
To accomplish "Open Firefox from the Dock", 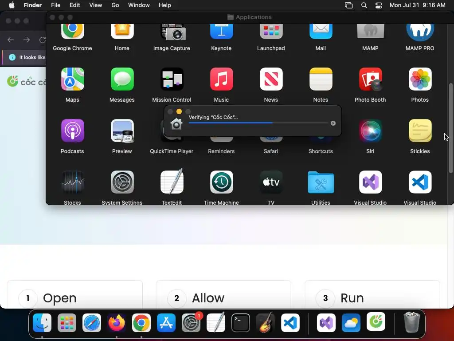I will (x=117, y=323).
